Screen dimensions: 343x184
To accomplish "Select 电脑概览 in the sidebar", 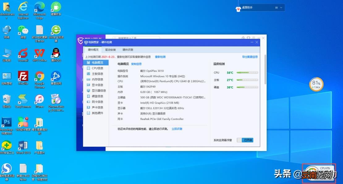I will [96, 63].
